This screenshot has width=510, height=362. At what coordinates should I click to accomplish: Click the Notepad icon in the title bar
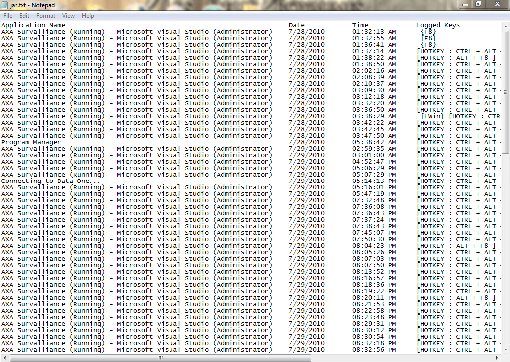point(5,4)
